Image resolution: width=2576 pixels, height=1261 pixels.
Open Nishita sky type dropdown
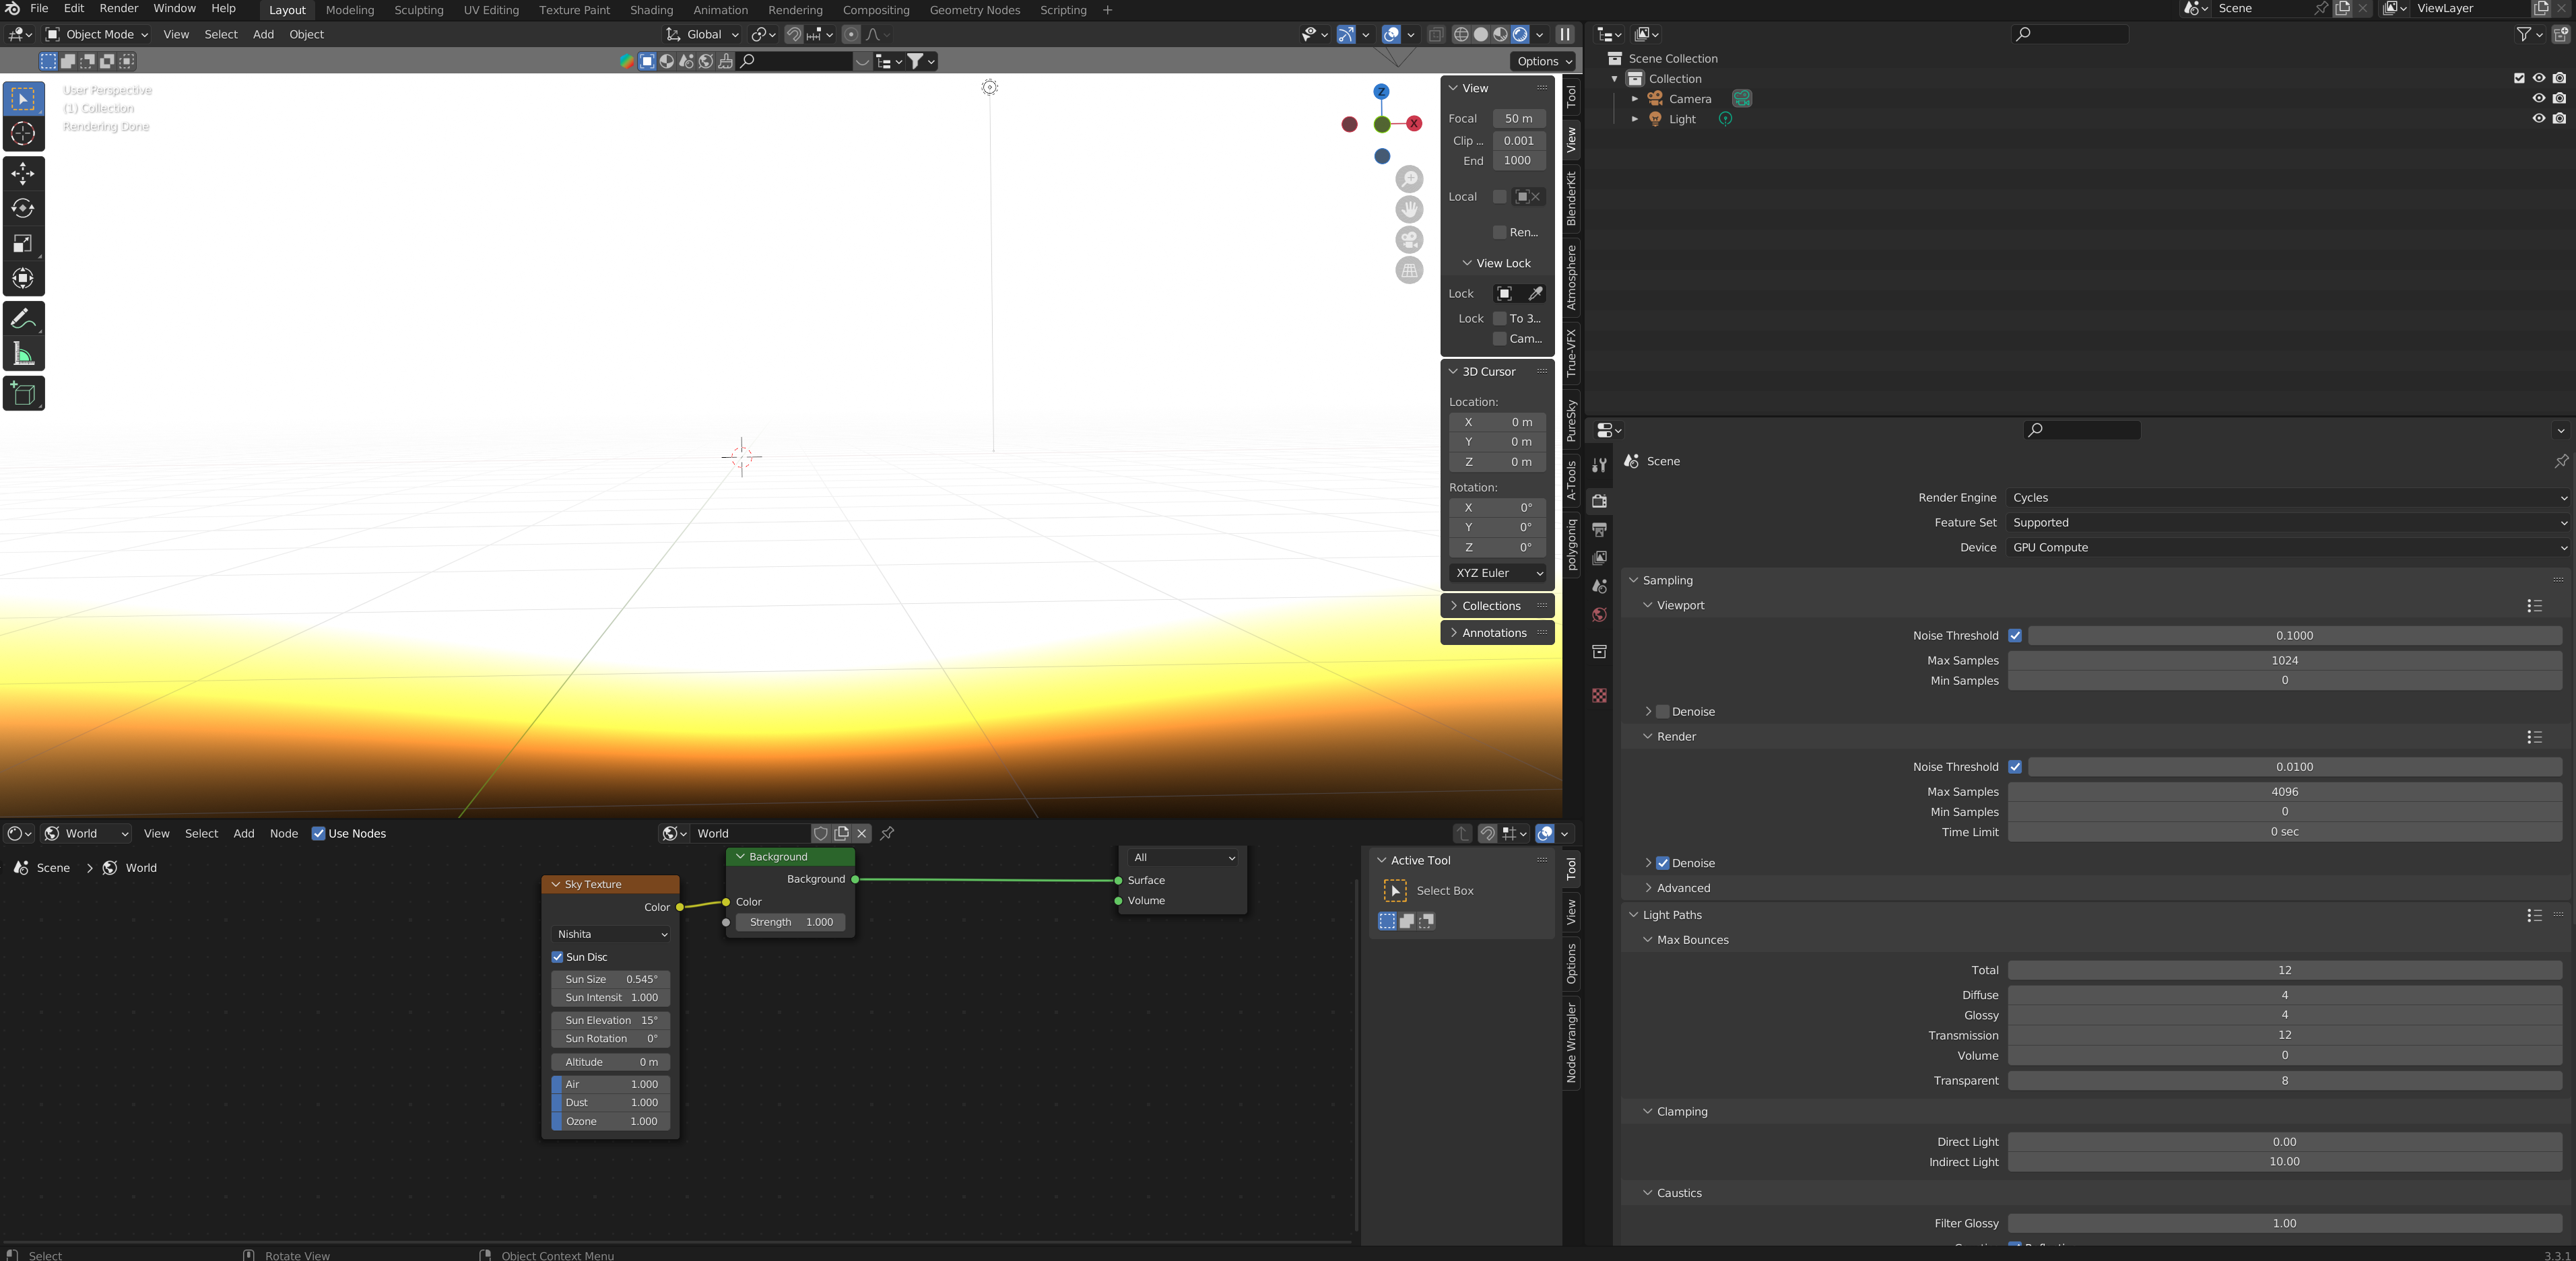pos(610,934)
